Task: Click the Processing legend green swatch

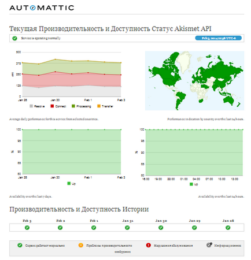Action: click(x=73, y=106)
